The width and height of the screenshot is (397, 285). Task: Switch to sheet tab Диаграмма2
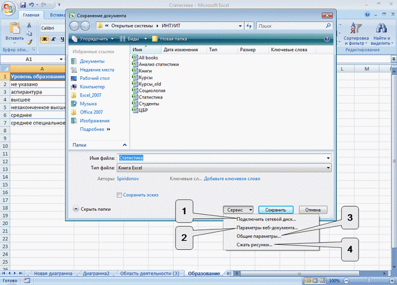click(96, 273)
